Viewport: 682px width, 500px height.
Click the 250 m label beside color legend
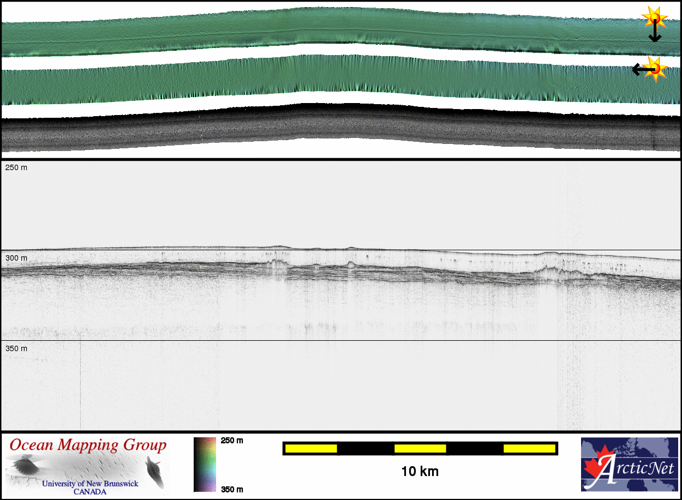232,441
